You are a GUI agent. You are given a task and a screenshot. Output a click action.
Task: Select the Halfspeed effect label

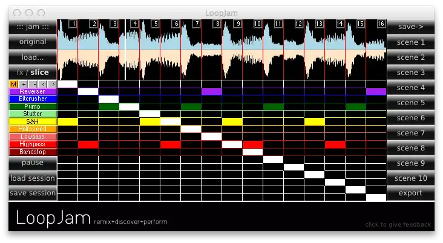point(33,129)
